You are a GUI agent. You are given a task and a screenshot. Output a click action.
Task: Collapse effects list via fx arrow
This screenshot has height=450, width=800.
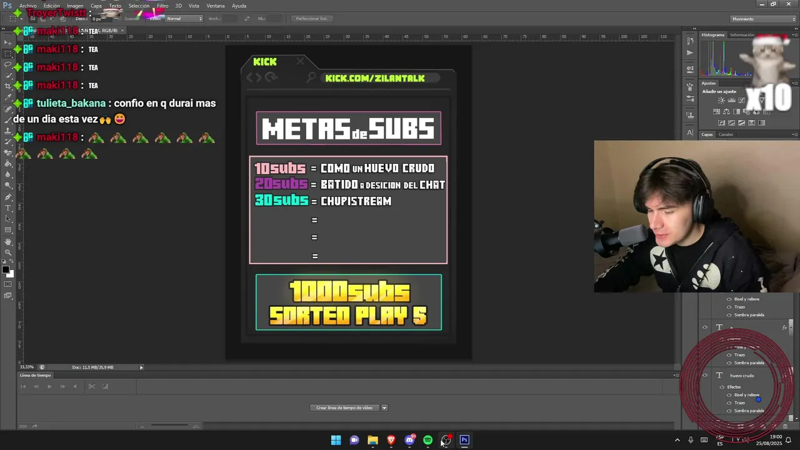(x=790, y=327)
